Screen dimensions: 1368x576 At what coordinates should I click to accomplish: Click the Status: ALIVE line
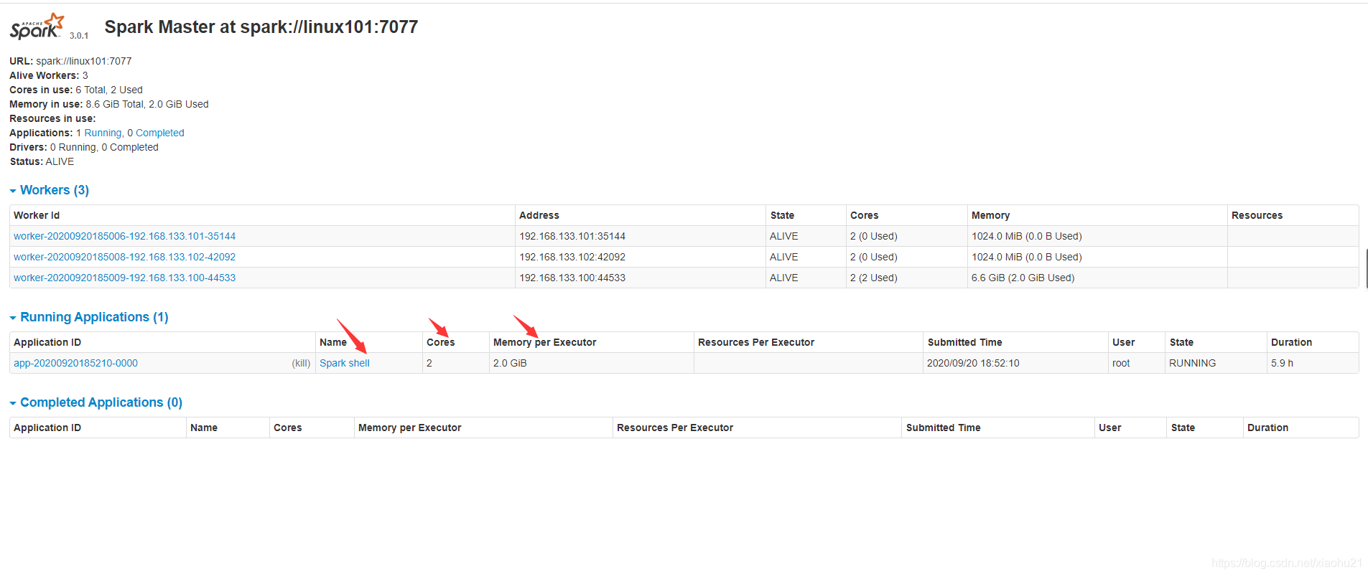point(42,161)
